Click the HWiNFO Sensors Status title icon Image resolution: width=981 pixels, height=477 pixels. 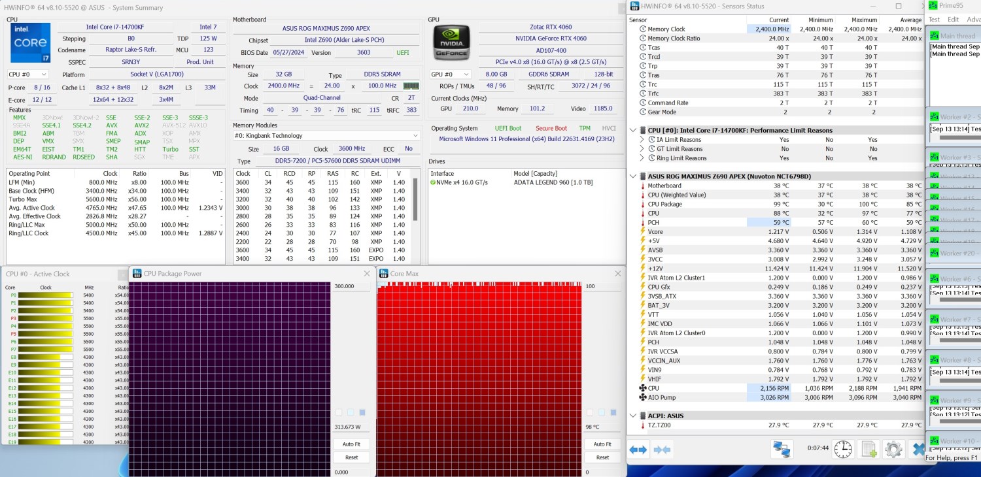pos(634,7)
